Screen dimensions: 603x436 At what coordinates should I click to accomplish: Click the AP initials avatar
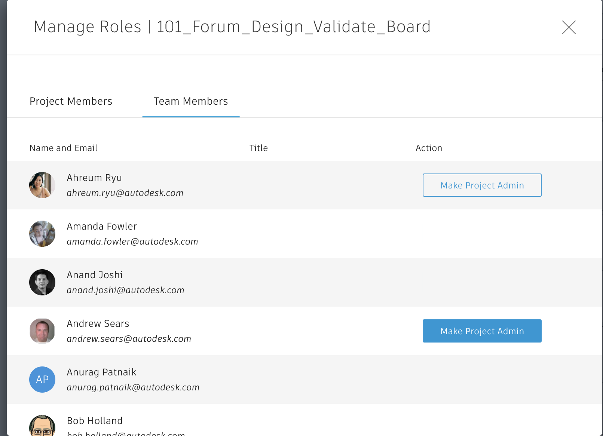(42, 380)
